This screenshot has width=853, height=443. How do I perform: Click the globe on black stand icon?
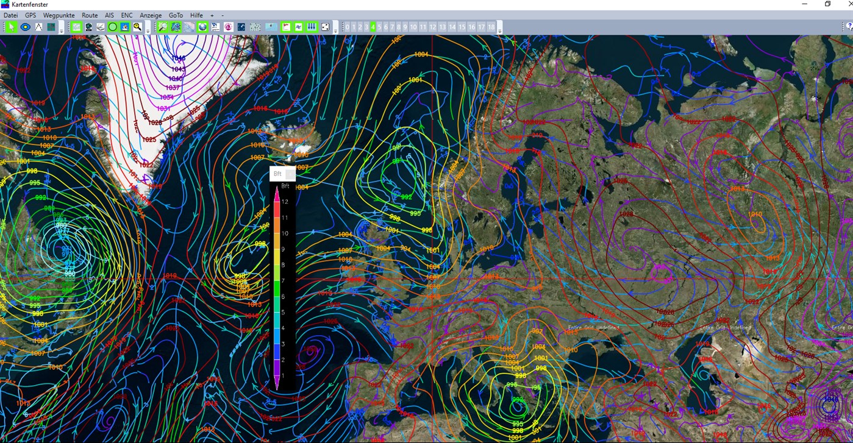88,27
